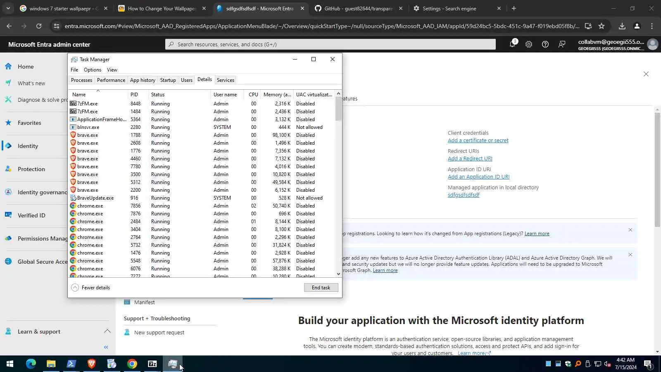The height and width of the screenshot is (372, 661).
Task: Switch to the Processes tab
Action: tap(81, 80)
